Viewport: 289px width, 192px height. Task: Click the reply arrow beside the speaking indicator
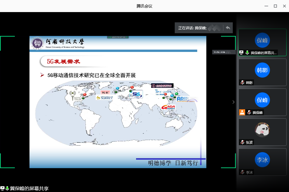228,28
